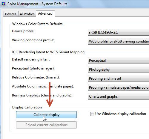The width and height of the screenshot is (149, 139).
Task: Expand the Perceptual (photo images) dropdown
Action: point(118,69)
